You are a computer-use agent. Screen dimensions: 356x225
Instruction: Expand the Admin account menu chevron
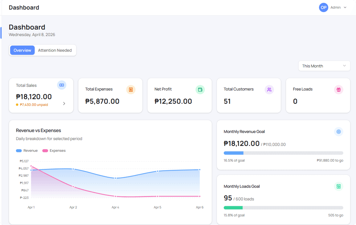pyautogui.click(x=345, y=7)
